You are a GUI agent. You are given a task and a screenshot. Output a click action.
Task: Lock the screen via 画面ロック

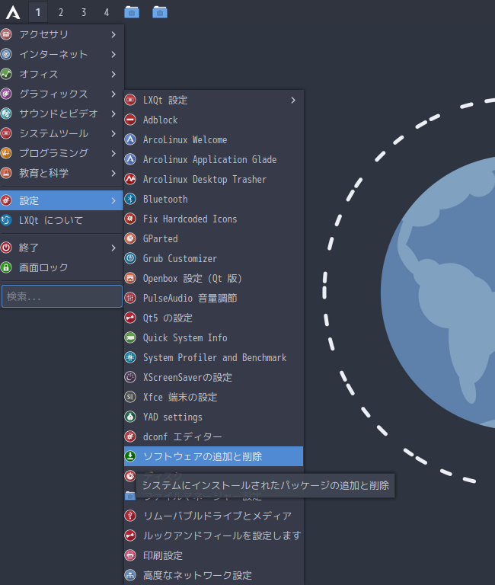pyautogui.click(x=62, y=267)
